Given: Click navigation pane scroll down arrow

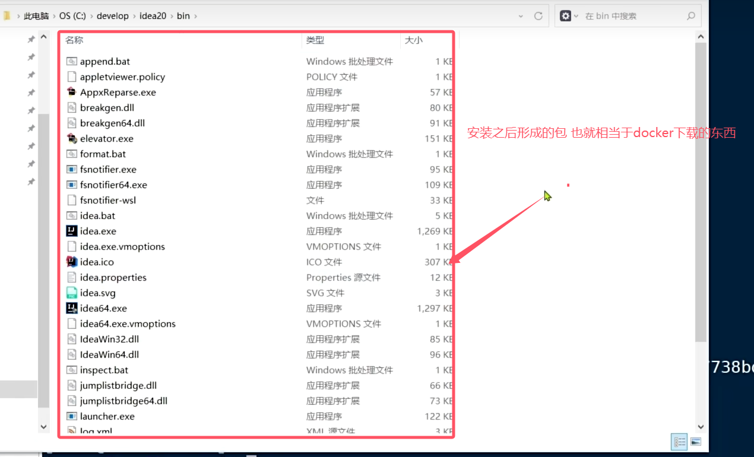Looking at the screenshot, I should 44,426.
